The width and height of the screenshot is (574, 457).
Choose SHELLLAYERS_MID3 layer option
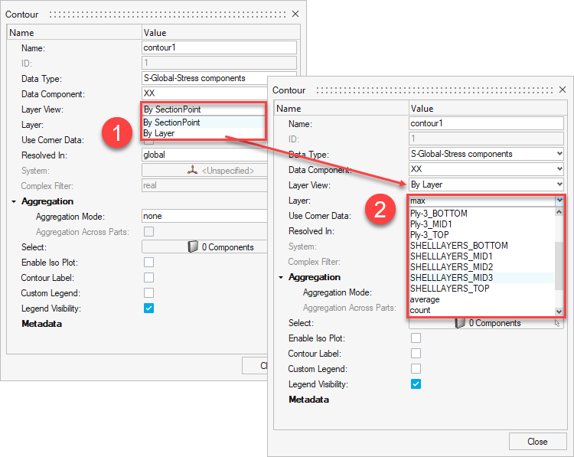(x=481, y=278)
